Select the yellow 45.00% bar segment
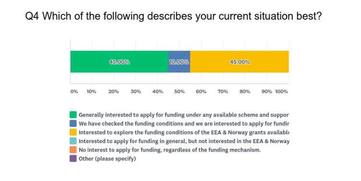The image size is (361, 181). pos(240,62)
